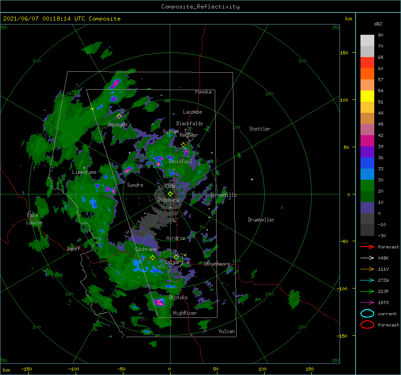This screenshot has height=375, width=401.
Task: Select the Ponoka label
Action: [203, 92]
